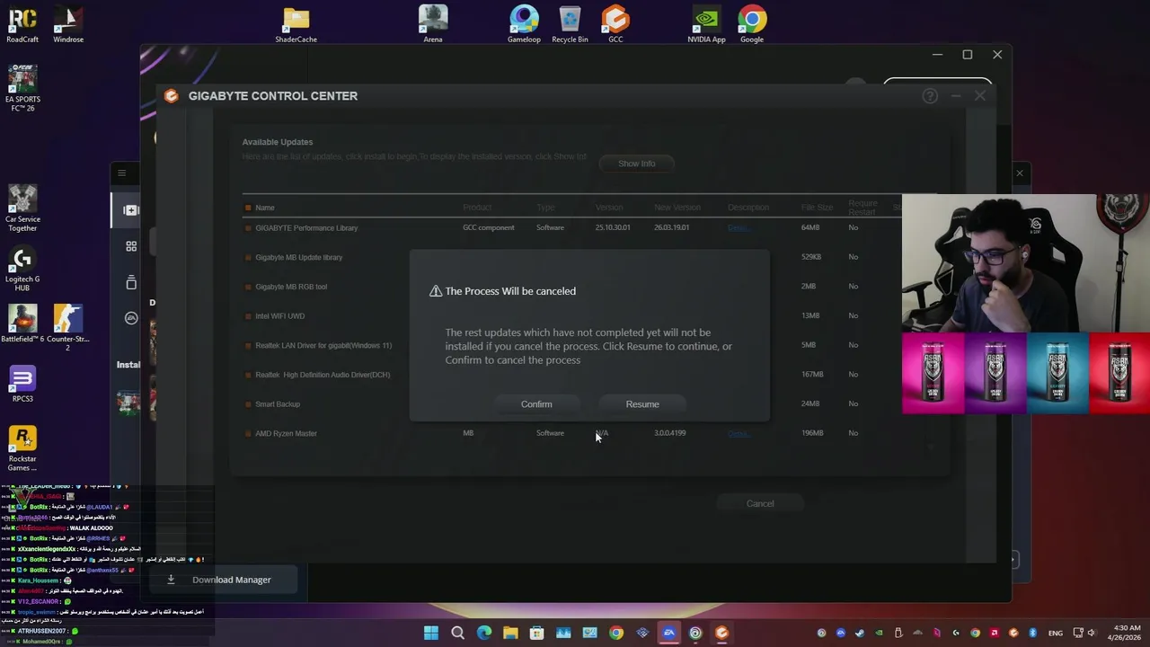Open the hamburger menu in the EA app window
Image resolution: width=1150 pixels, height=647 pixels.
[122, 173]
